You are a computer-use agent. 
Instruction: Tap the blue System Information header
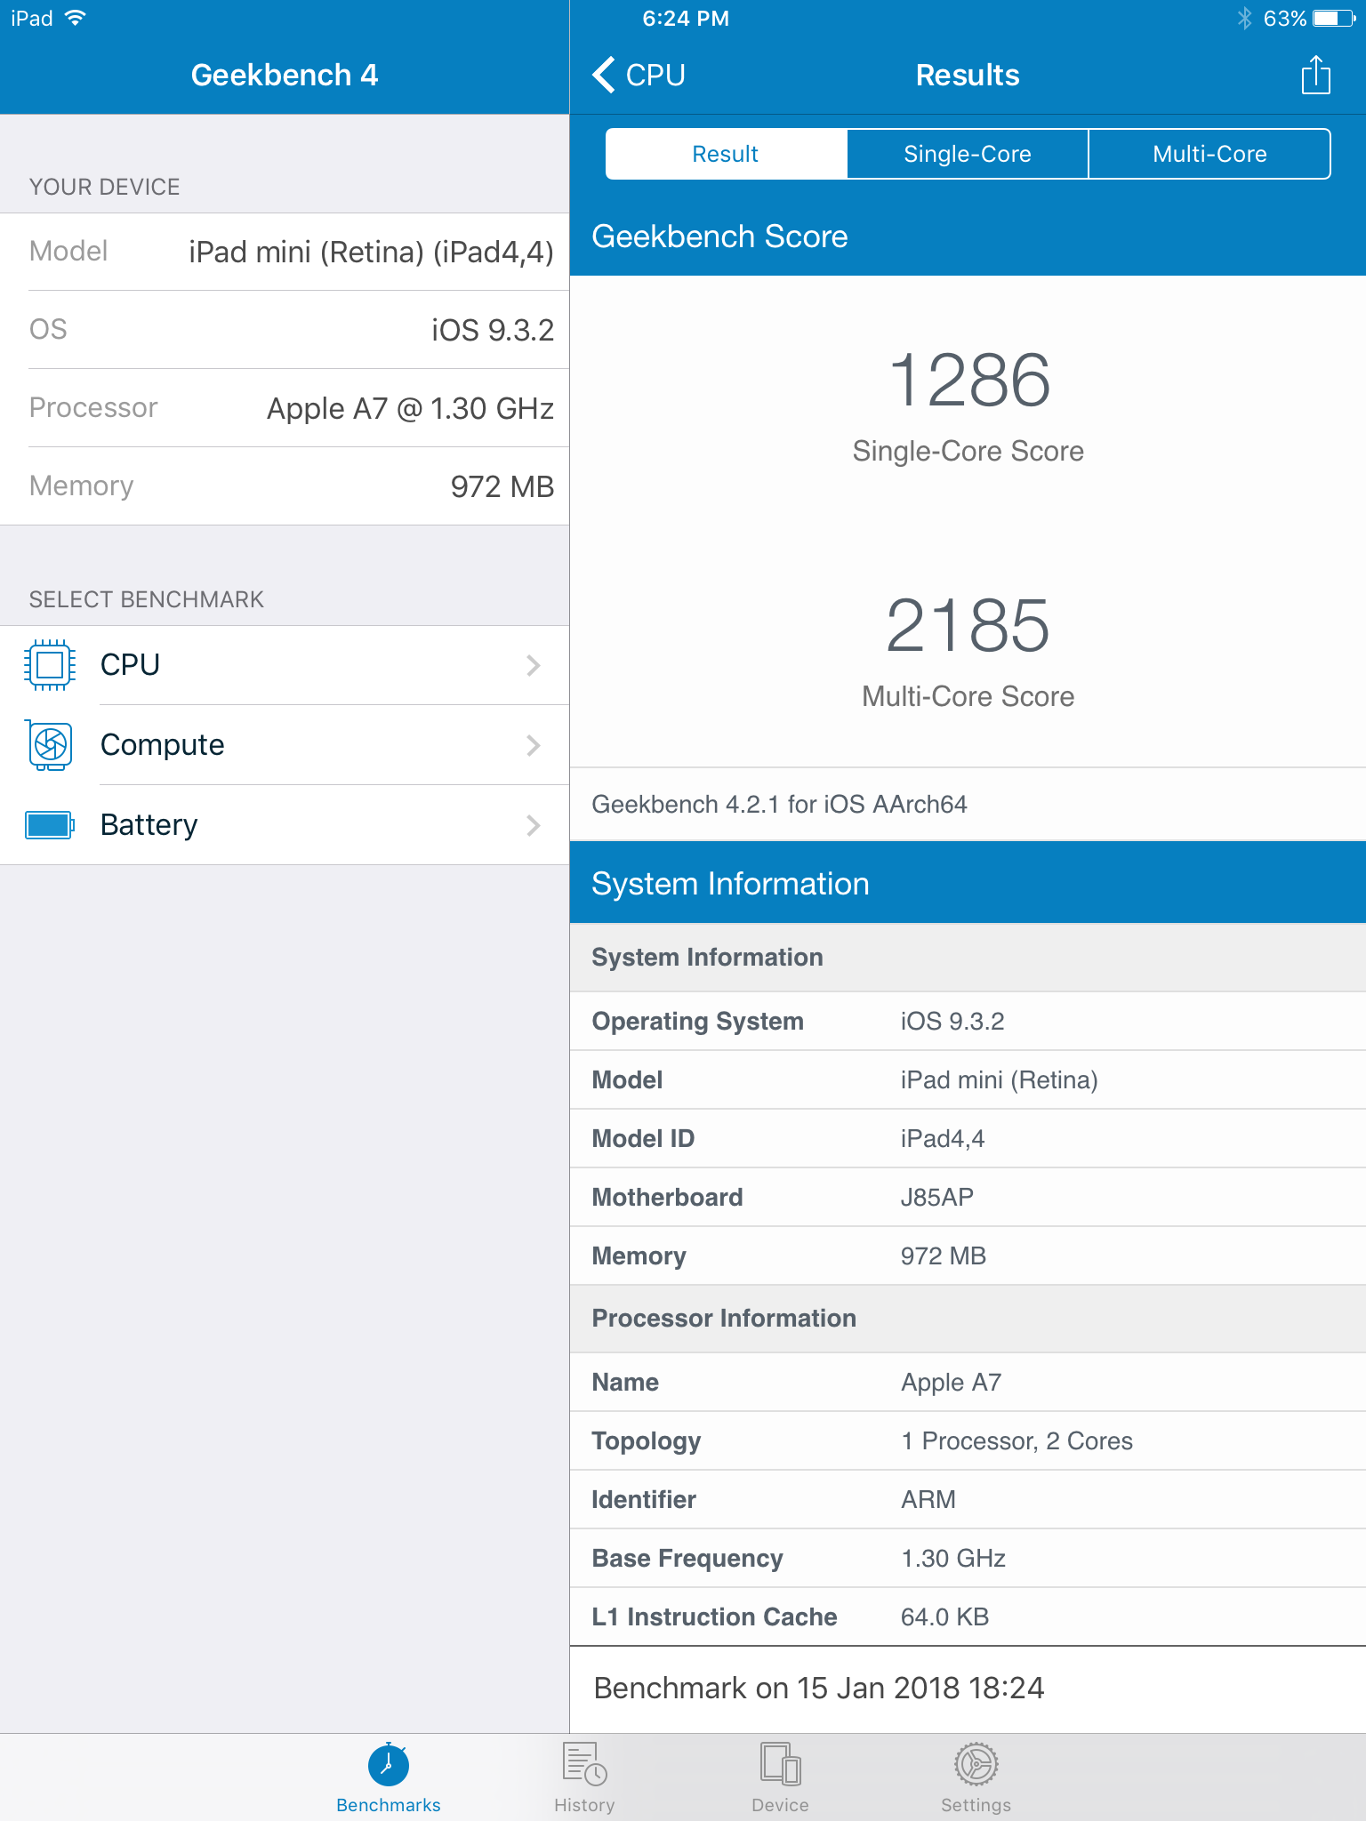click(968, 884)
